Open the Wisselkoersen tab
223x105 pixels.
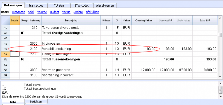point(105,6)
